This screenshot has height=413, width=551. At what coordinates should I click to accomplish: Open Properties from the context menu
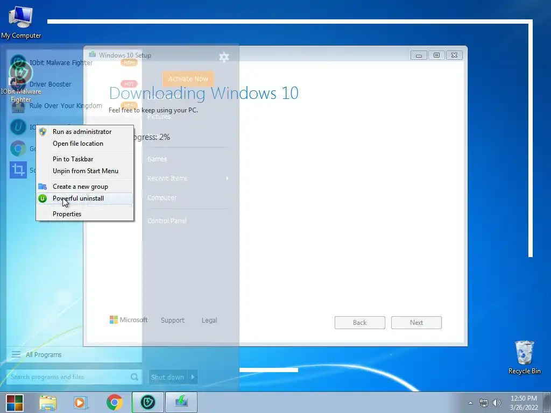(84, 214)
